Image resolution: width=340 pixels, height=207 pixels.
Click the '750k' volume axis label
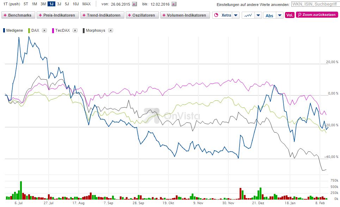coord(334,181)
